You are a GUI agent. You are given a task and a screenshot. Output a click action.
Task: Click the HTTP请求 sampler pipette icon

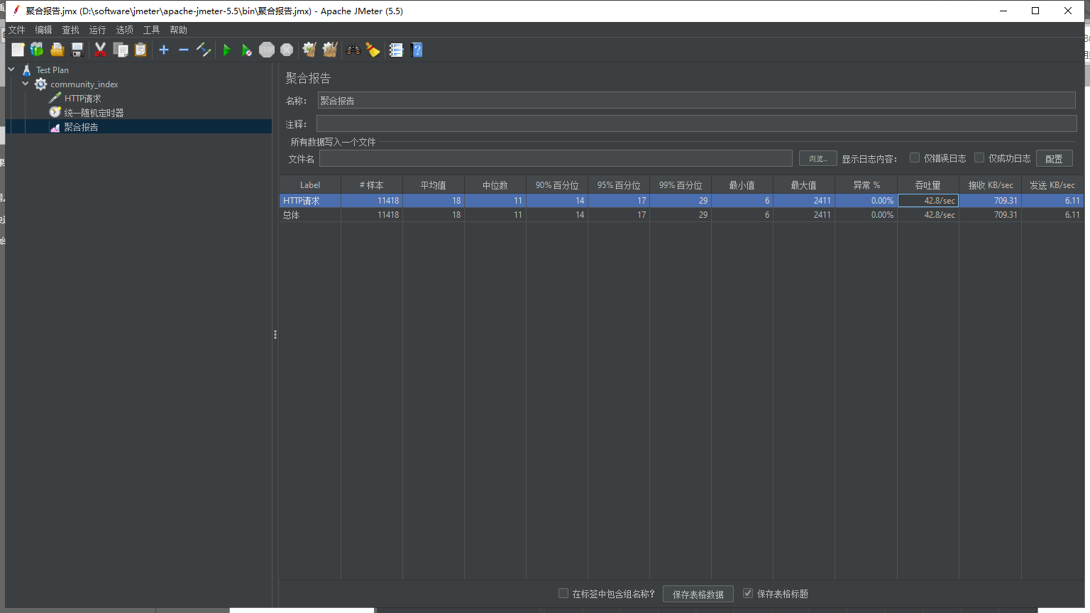55,98
